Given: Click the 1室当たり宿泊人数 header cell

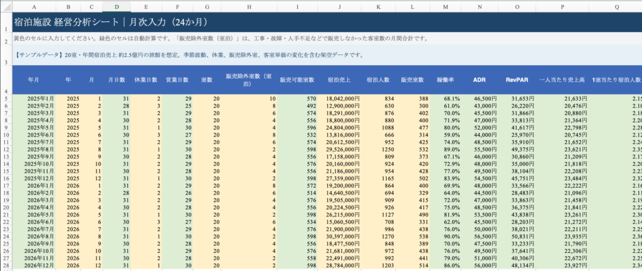Looking at the screenshot, I should [x=616, y=80].
